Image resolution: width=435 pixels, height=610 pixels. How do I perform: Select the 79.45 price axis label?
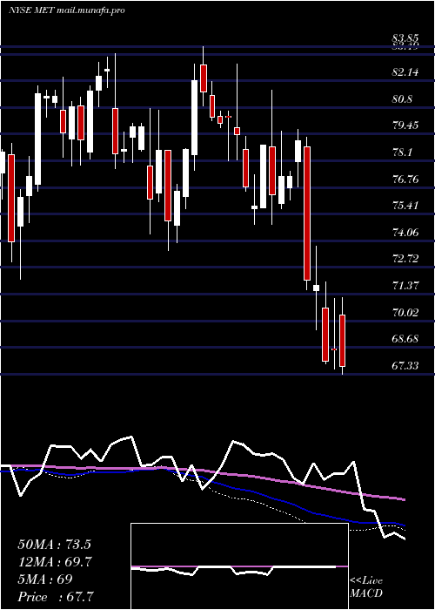tap(405, 125)
